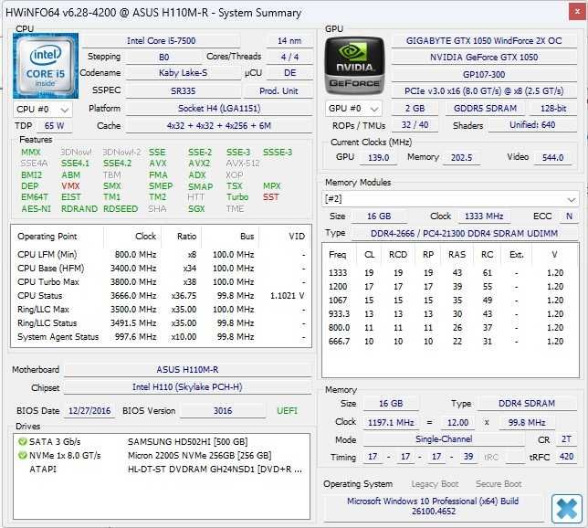This screenshot has width=588, height=528.
Task: Click the 128-bit bus width field
Action: pyautogui.click(x=553, y=109)
